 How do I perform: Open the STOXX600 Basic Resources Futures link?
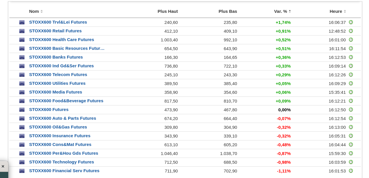coord(67,48)
